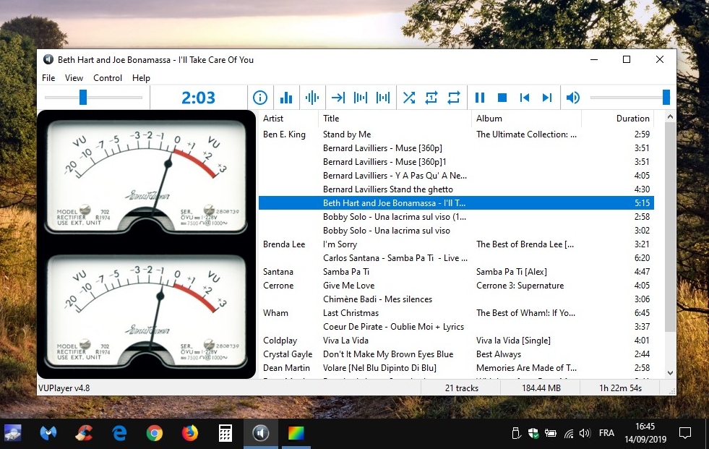Click the track seek slider

[x=94, y=97]
